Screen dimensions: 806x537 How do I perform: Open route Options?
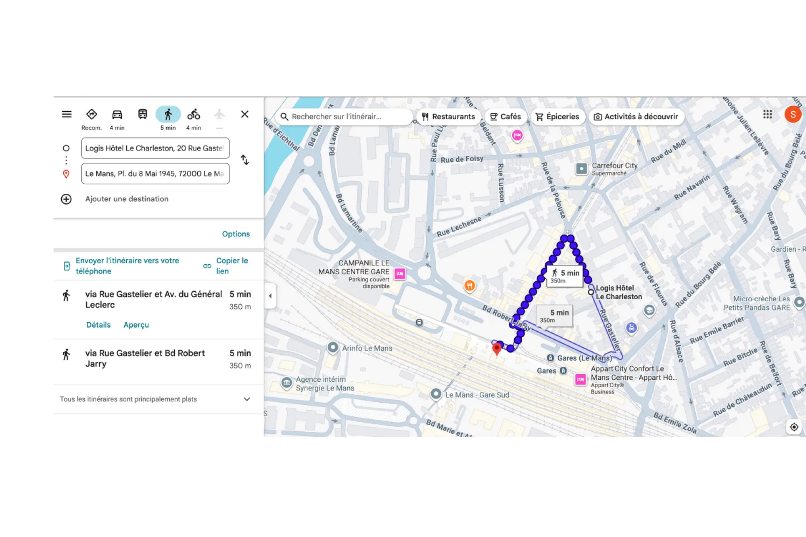tap(236, 234)
